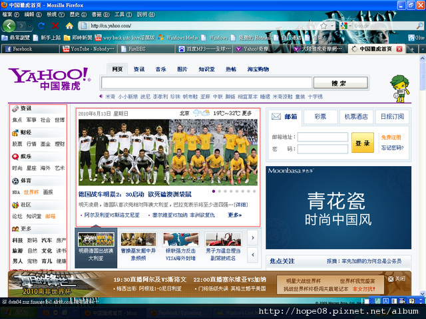Screen dimensions: 426x319
Task: Go to the Firefox Home page icon
Action: pos(69,26)
